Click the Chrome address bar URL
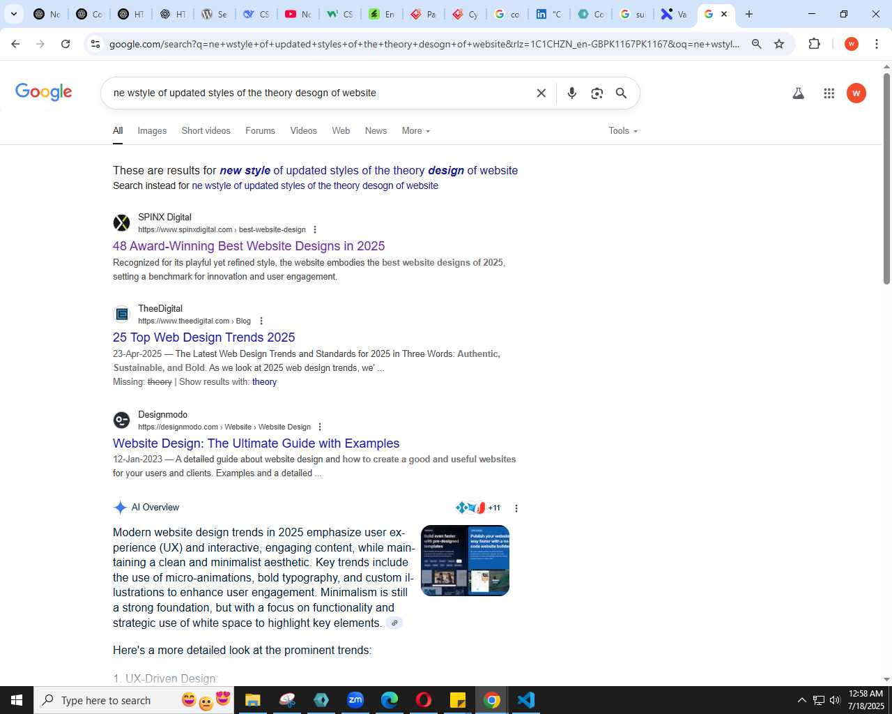This screenshot has width=892, height=714. pos(424,44)
